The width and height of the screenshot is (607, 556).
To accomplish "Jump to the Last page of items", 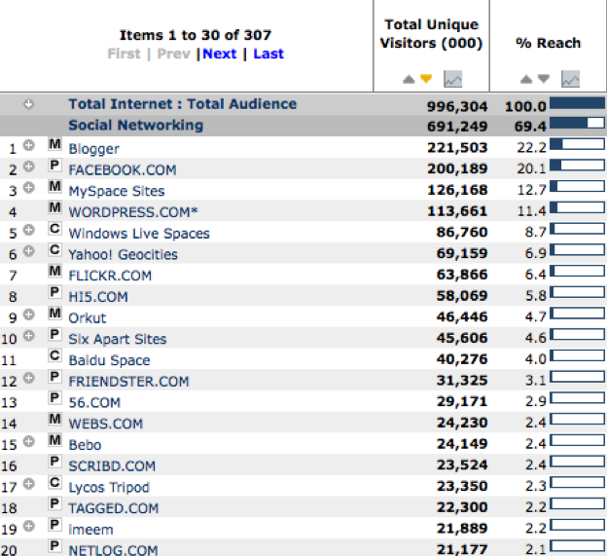I will tap(268, 54).
